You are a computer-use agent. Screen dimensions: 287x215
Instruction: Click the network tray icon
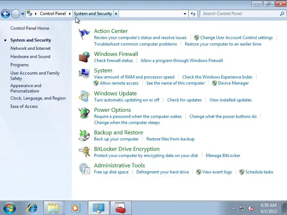coord(242,208)
